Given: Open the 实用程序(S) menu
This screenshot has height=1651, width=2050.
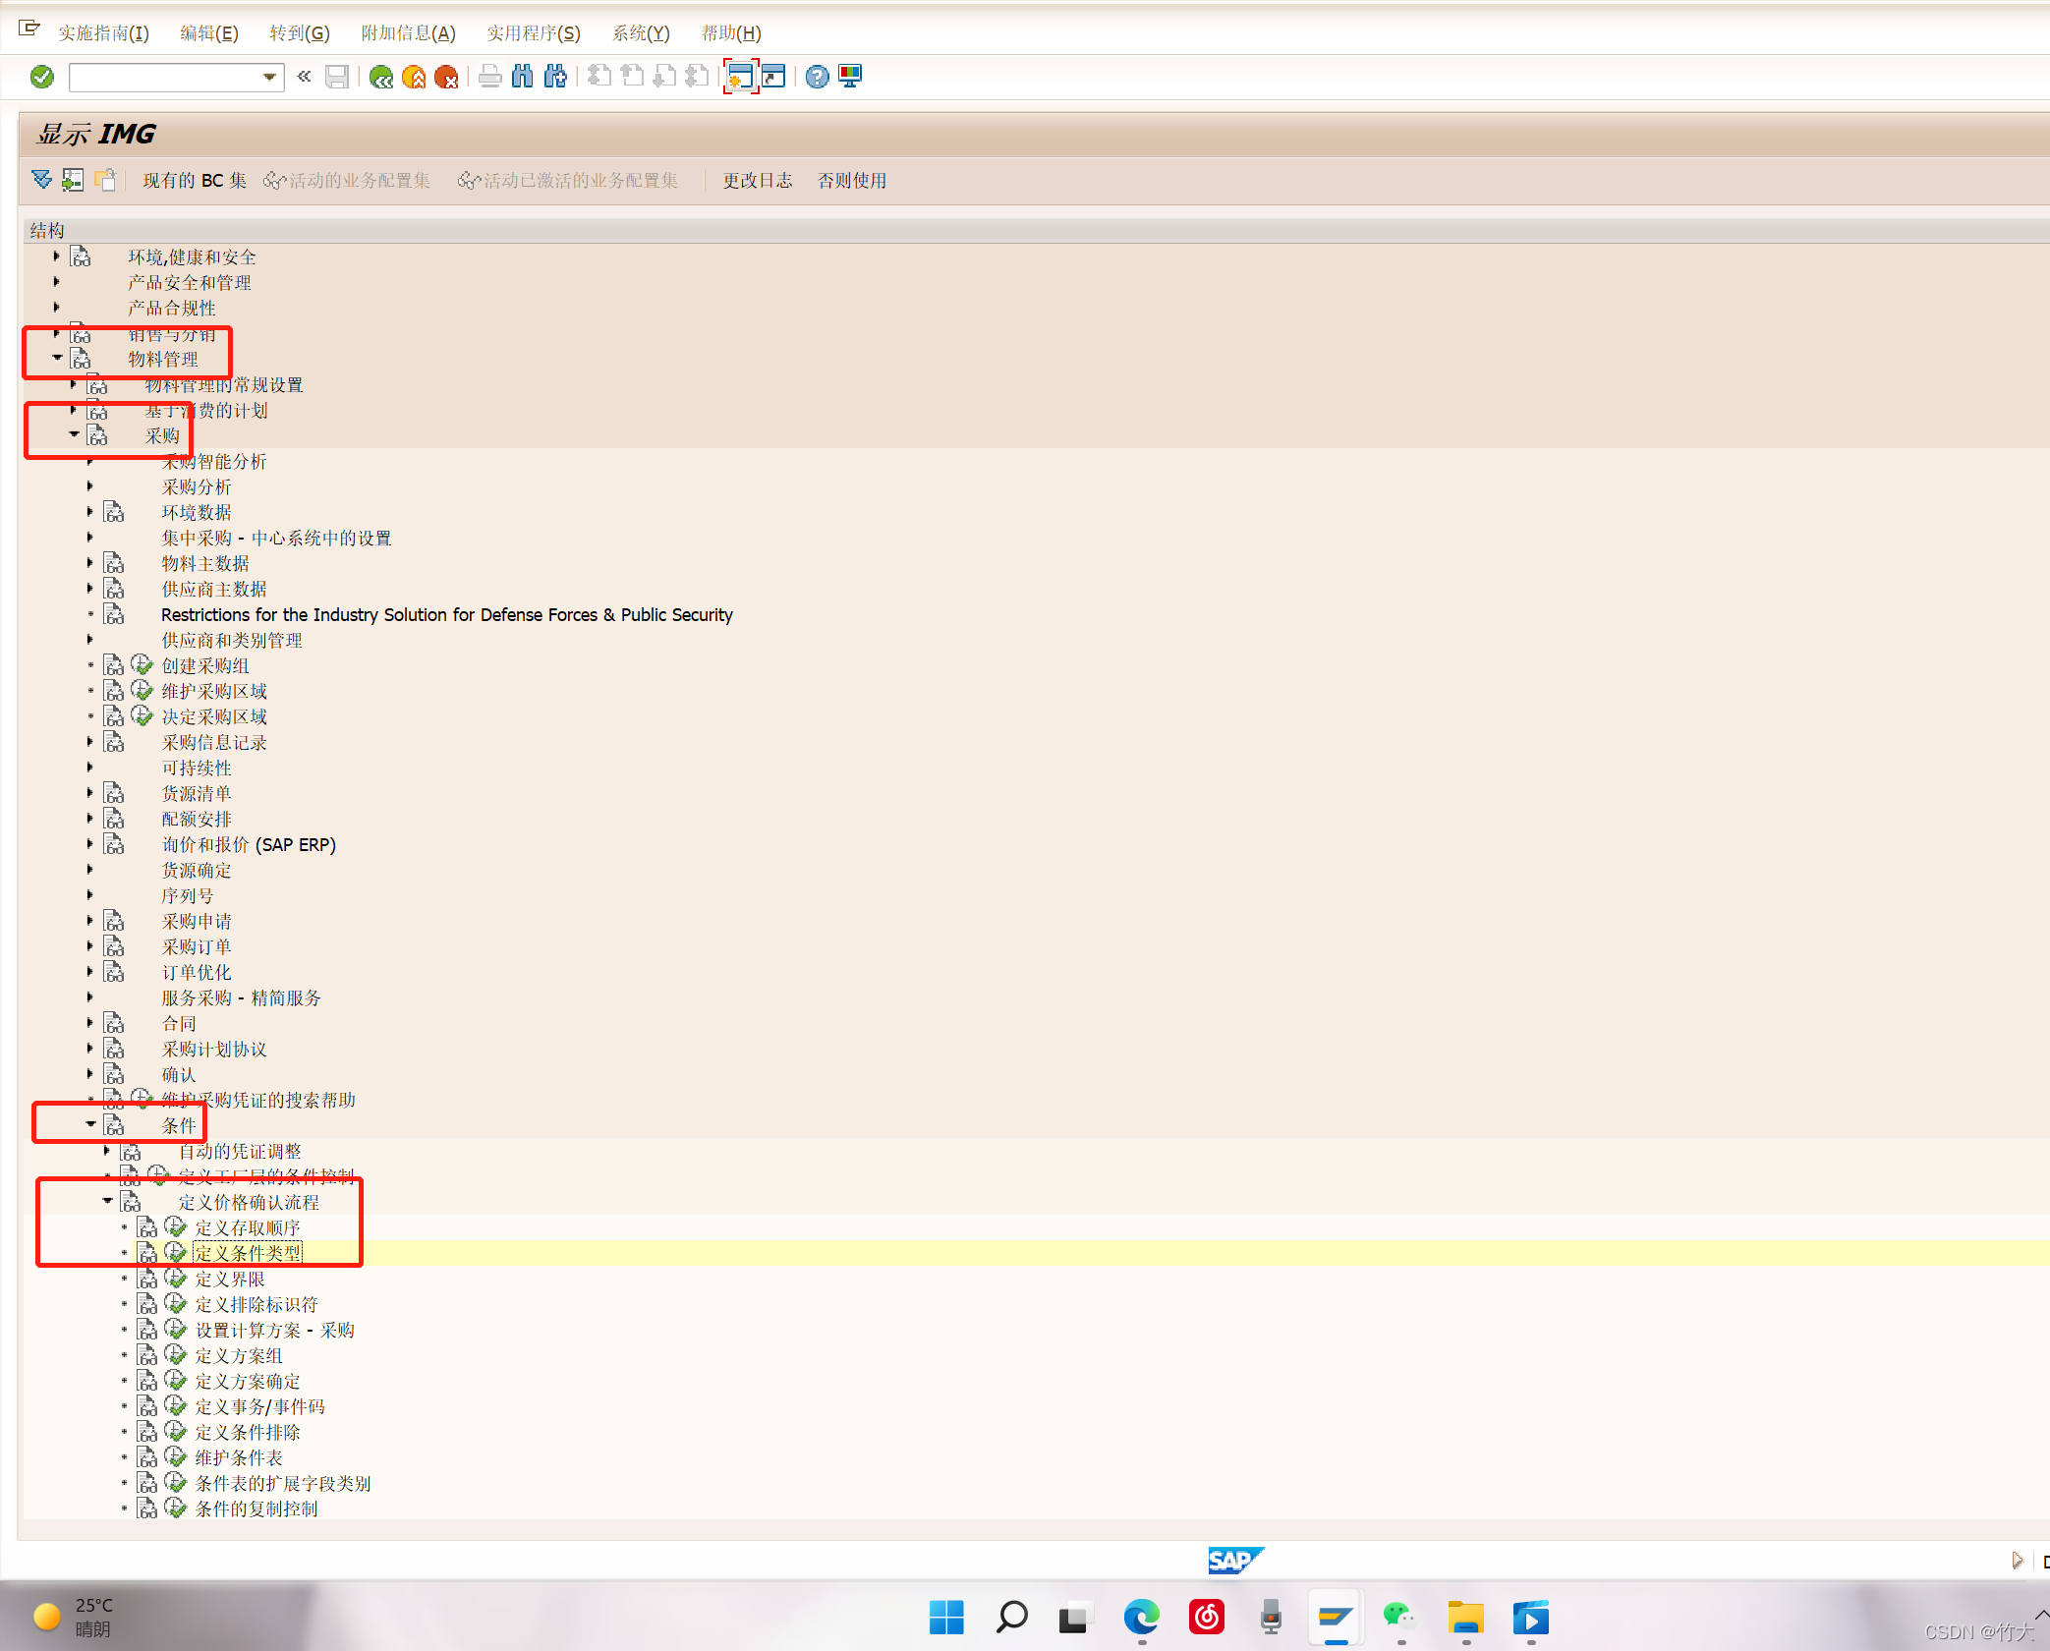Looking at the screenshot, I should [533, 33].
